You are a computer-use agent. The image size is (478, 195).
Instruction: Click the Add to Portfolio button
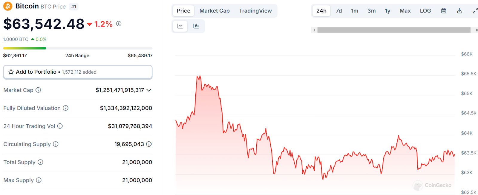click(78, 72)
